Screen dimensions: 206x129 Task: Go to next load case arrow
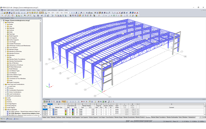74,13
